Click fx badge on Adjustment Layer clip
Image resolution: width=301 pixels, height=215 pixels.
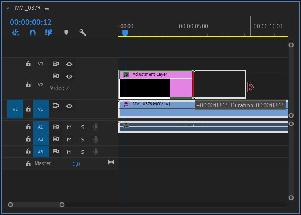click(126, 75)
